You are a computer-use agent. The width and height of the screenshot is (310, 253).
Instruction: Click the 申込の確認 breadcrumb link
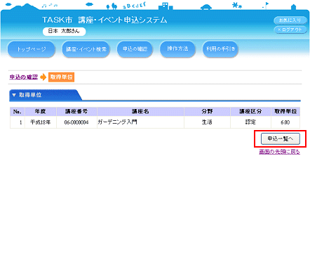point(24,77)
